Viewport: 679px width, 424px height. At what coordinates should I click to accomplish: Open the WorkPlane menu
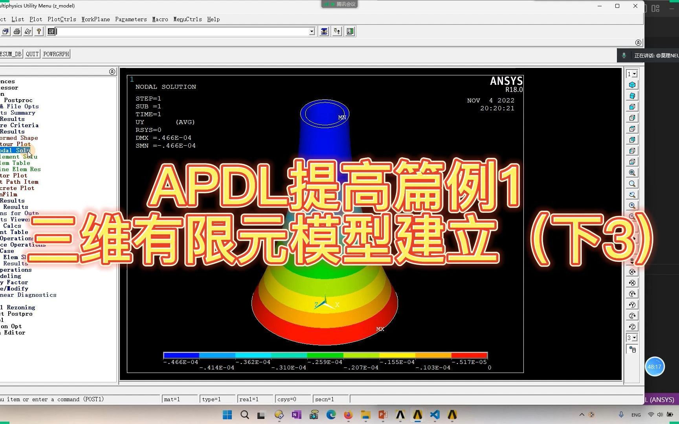95,19
